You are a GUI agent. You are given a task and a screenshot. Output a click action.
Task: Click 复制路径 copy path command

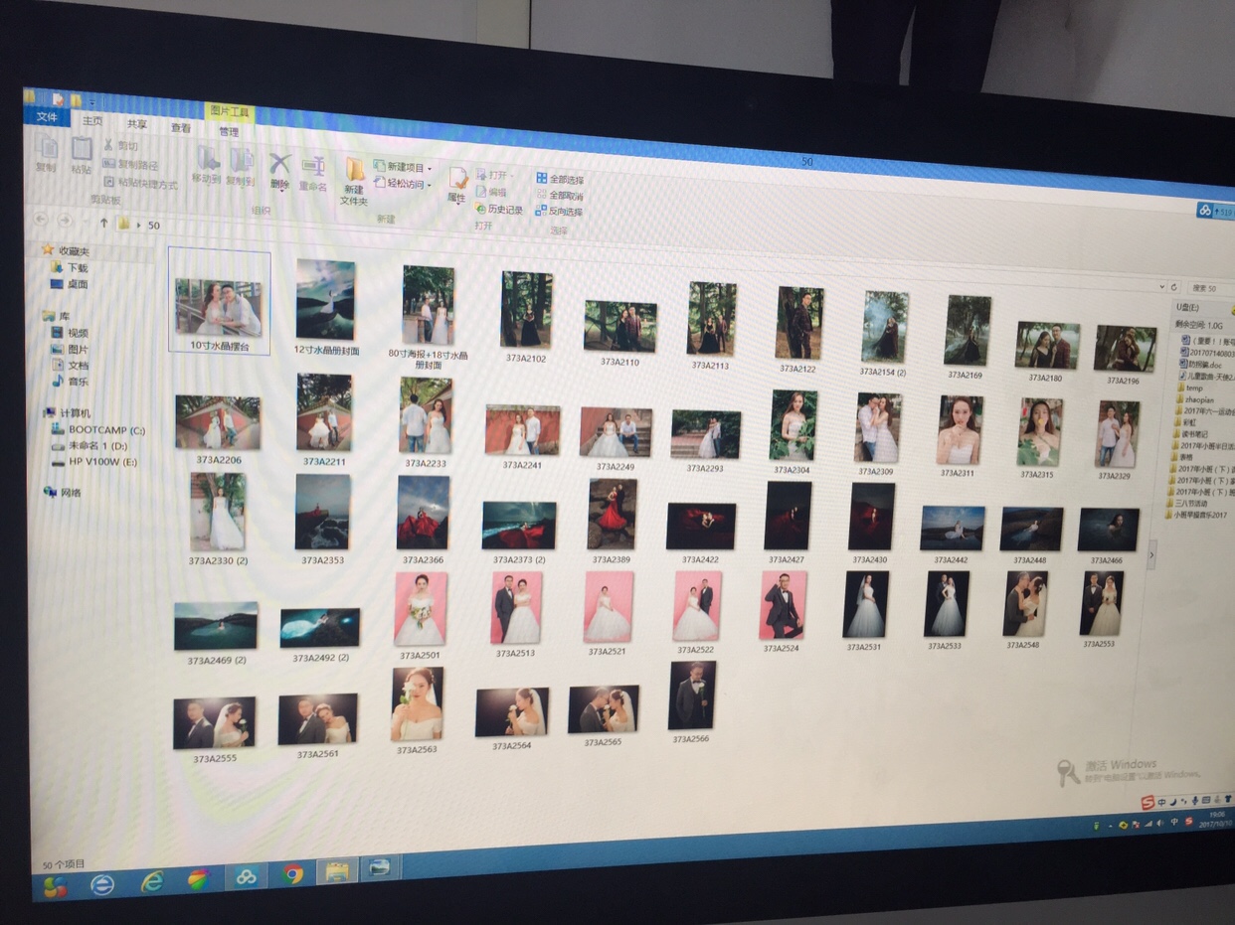[x=131, y=164]
